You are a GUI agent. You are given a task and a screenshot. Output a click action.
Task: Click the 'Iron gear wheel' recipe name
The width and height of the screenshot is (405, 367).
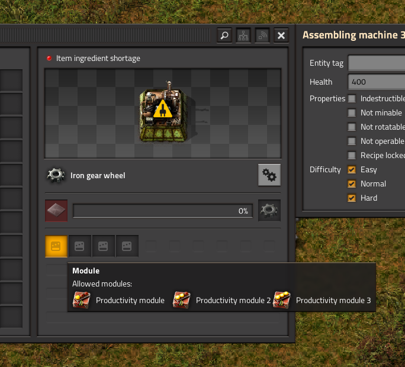pyautogui.click(x=98, y=176)
